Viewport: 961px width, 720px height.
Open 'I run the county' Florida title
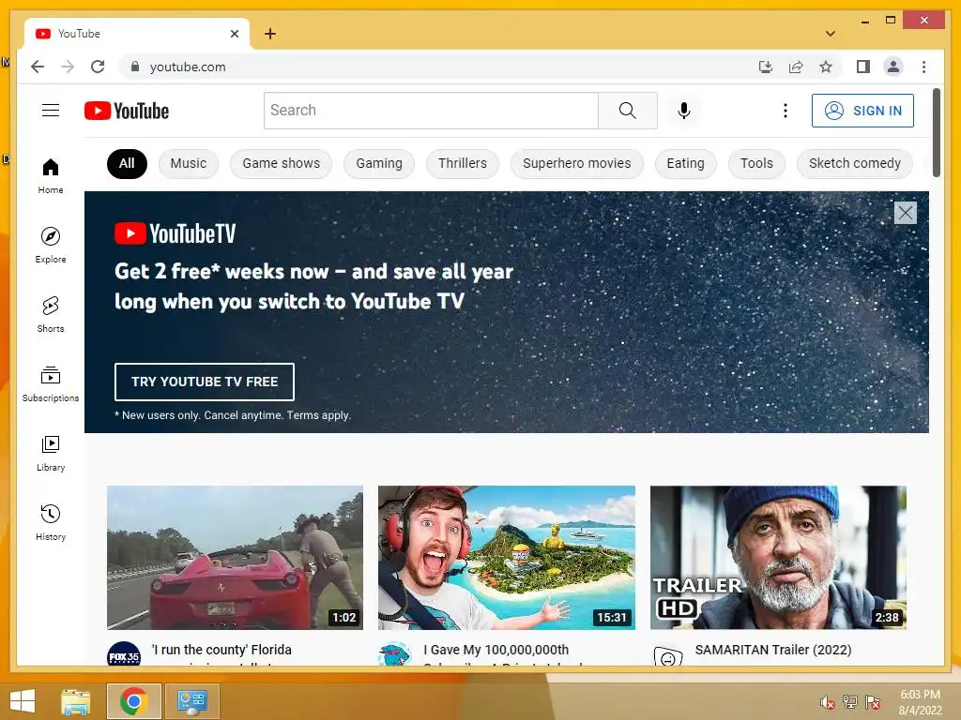(x=221, y=650)
